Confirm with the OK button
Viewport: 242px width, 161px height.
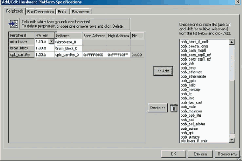[173, 154]
